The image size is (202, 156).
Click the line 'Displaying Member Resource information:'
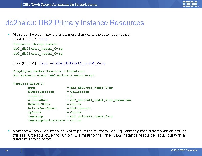tap(49, 71)
